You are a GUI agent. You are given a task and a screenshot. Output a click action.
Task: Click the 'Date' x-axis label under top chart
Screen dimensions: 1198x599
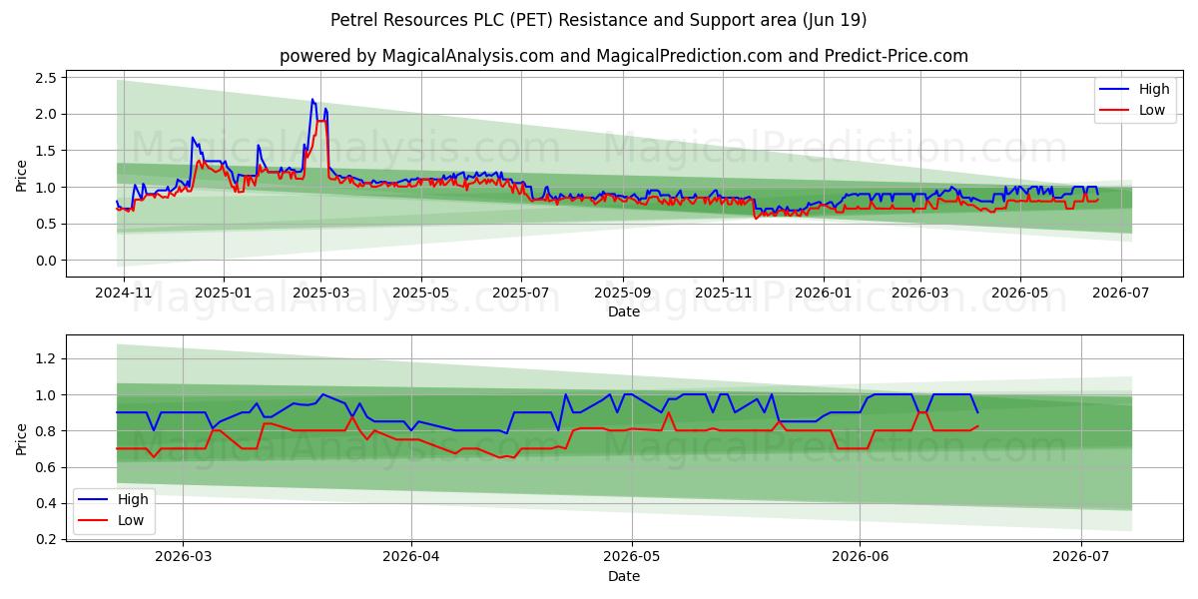click(x=624, y=312)
